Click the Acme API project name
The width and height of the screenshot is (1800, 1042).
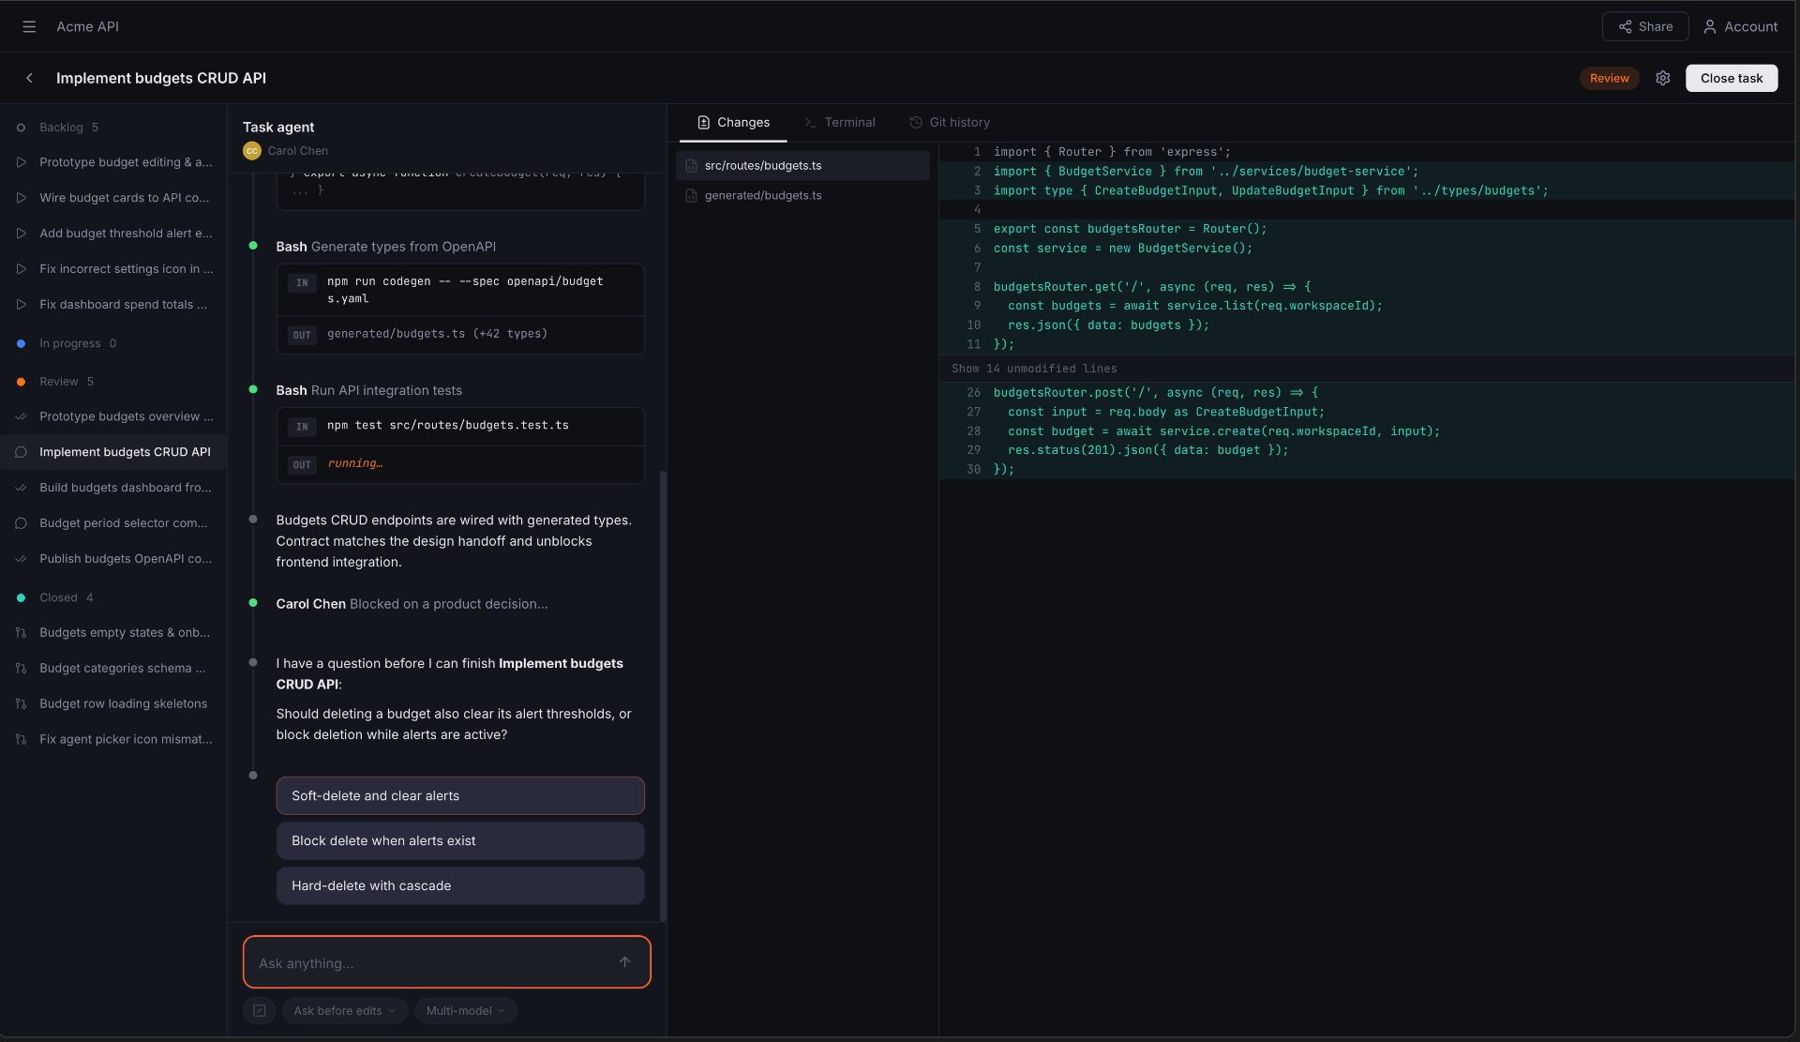click(87, 26)
